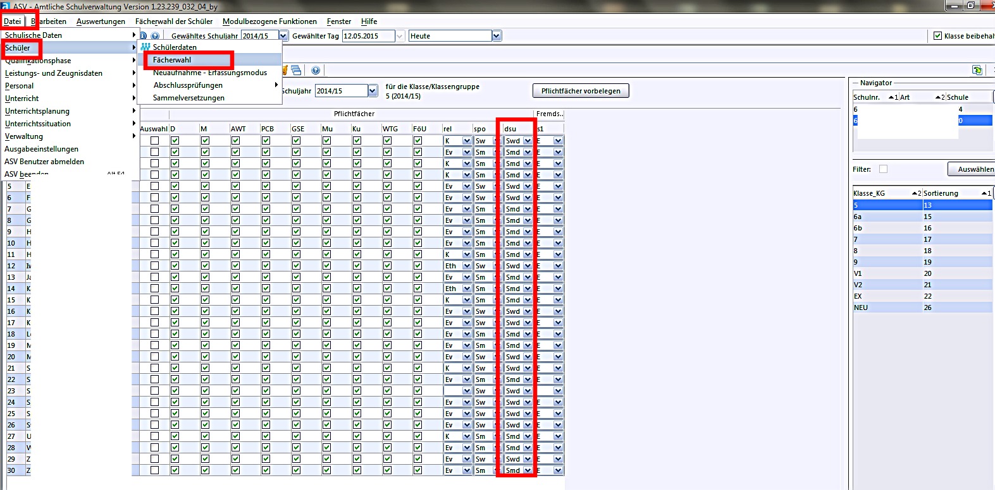995x490 pixels.
Task: Open the Heute day selection dropdown
Action: coord(497,36)
